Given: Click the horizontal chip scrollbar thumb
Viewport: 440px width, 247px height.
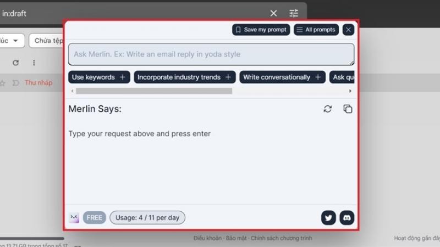Looking at the screenshot, I should (154, 91).
